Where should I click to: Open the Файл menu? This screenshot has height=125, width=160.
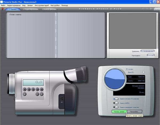pos(3,5)
